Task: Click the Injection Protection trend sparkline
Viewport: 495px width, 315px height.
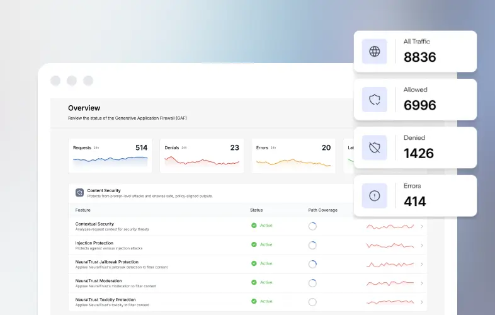Action: coord(390,245)
